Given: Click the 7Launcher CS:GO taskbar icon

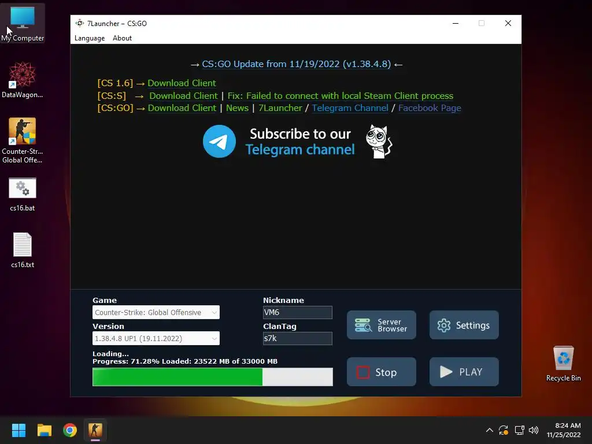Looking at the screenshot, I should (x=95, y=430).
